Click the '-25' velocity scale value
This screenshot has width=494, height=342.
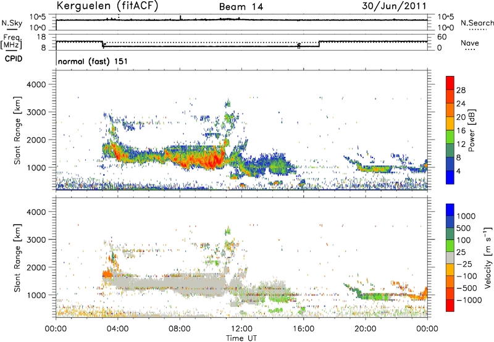coord(466,264)
